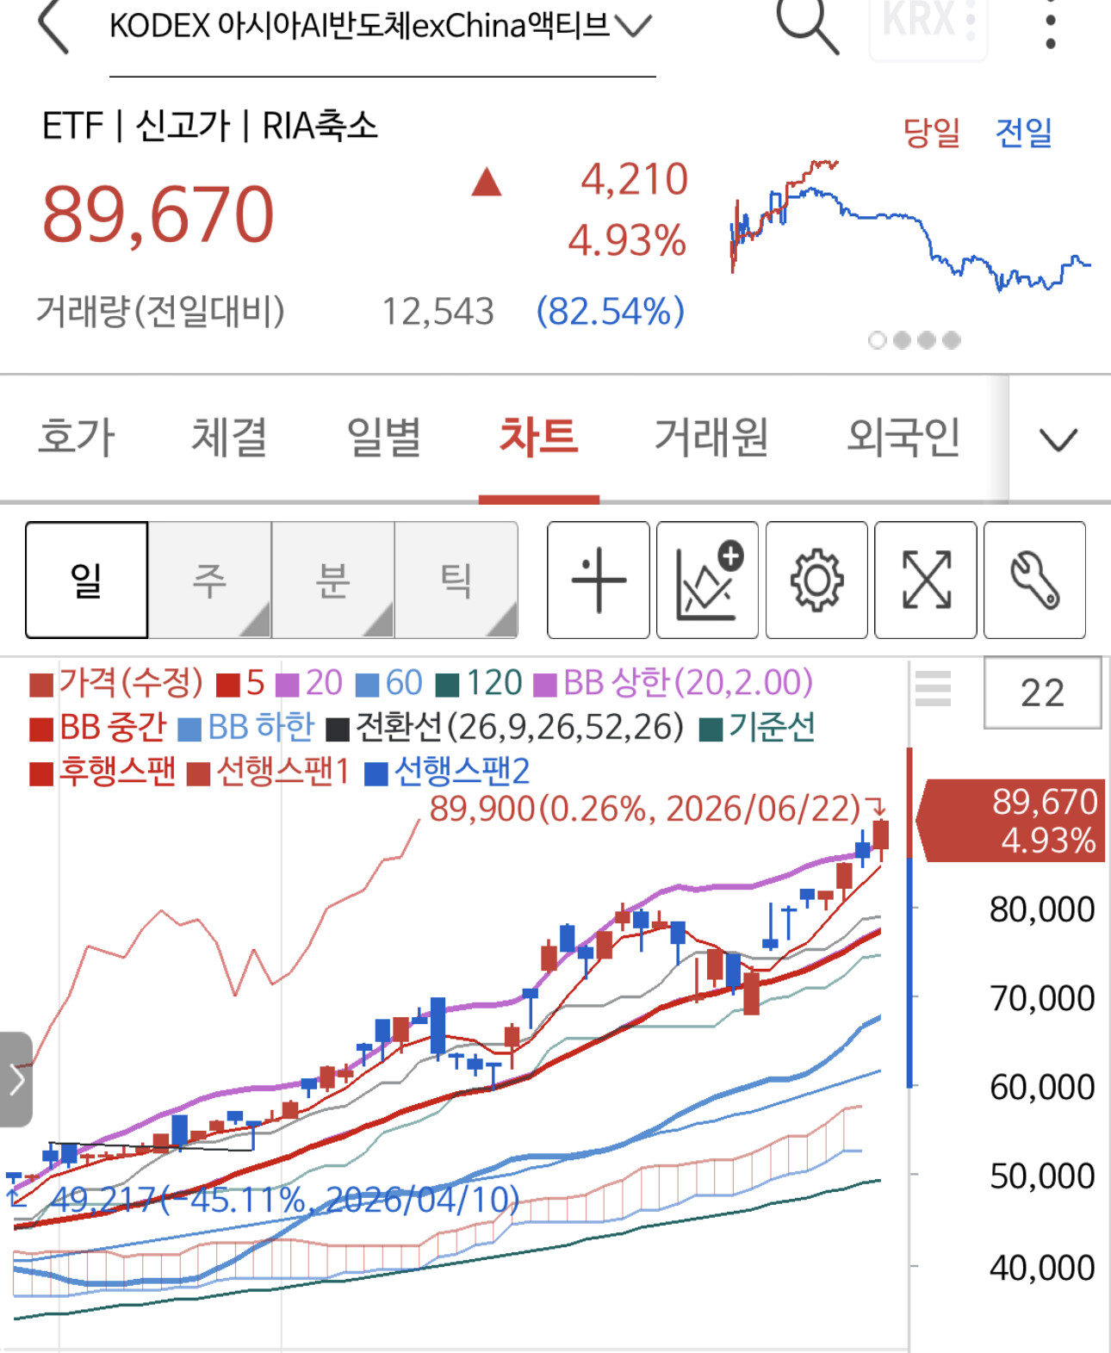Select weekly (주) chart period

(210, 580)
